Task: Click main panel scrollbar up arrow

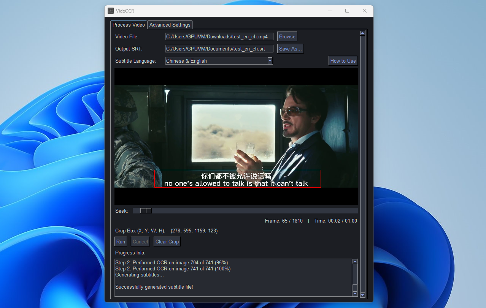Action: (x=362, y=33)
